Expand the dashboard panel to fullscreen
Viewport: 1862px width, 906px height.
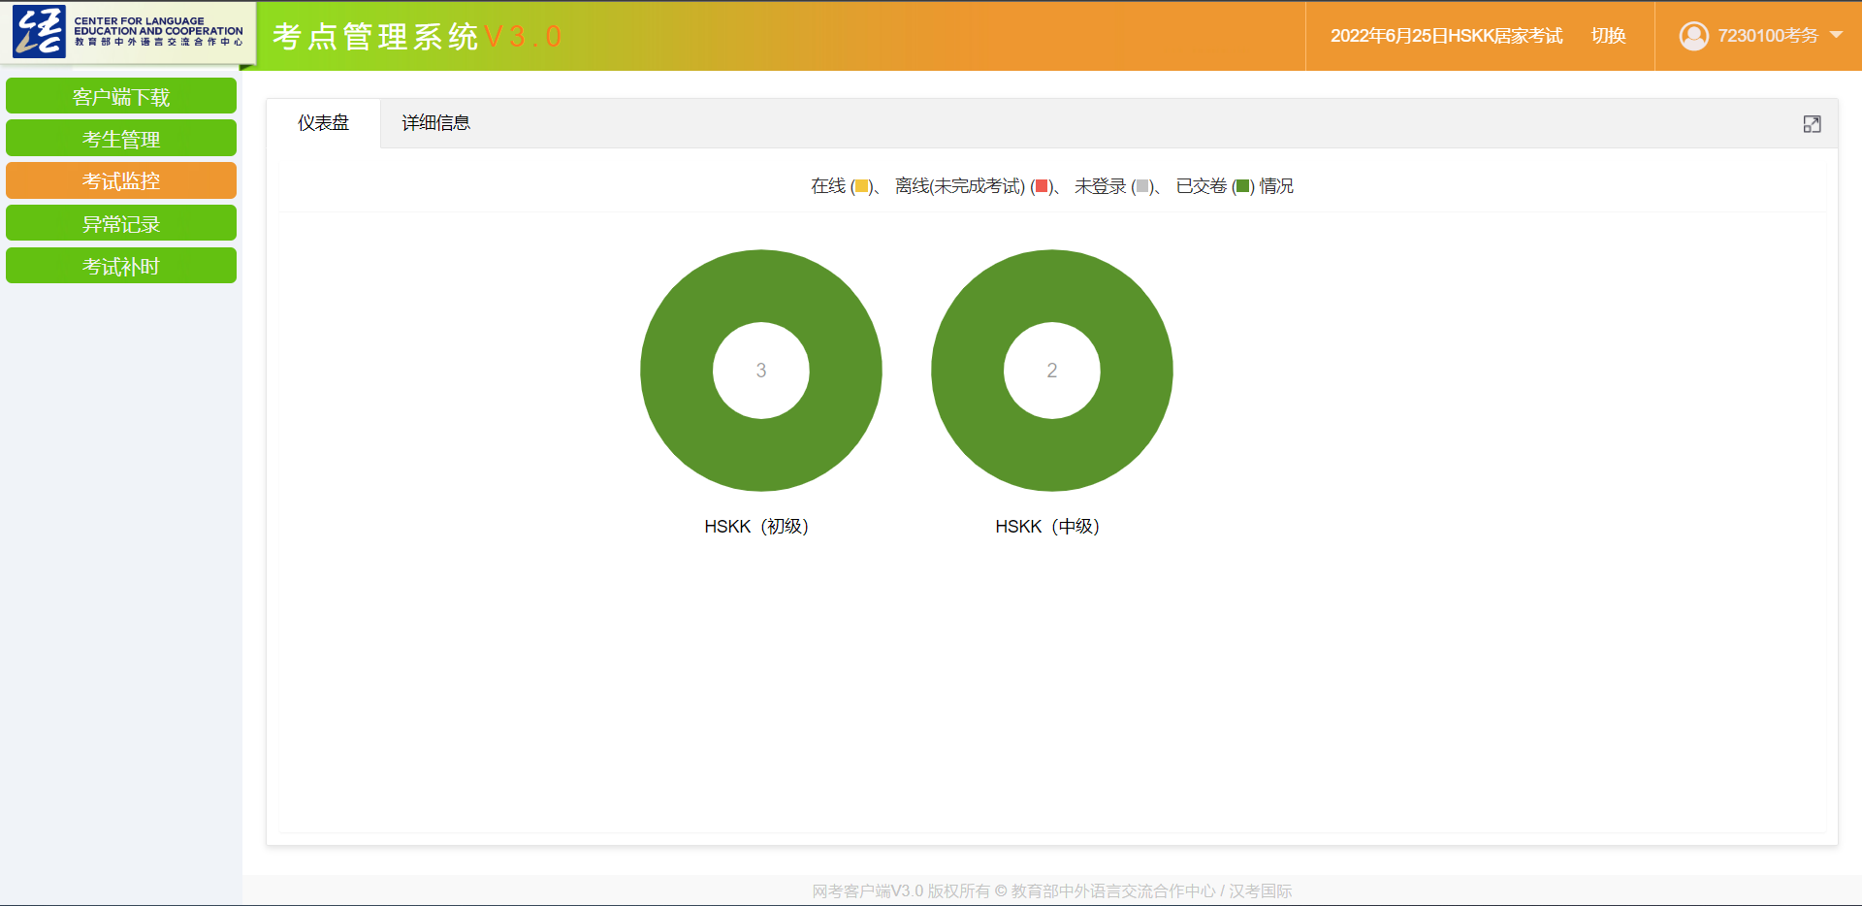pyautogui.click(x=1812, y=124)
